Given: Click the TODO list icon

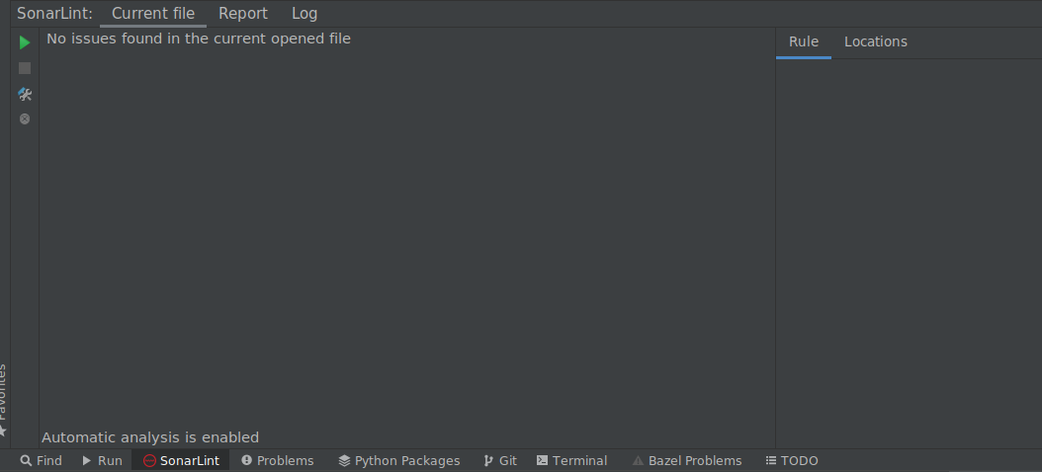Looking at the screenshot, I should pos(771,460).
